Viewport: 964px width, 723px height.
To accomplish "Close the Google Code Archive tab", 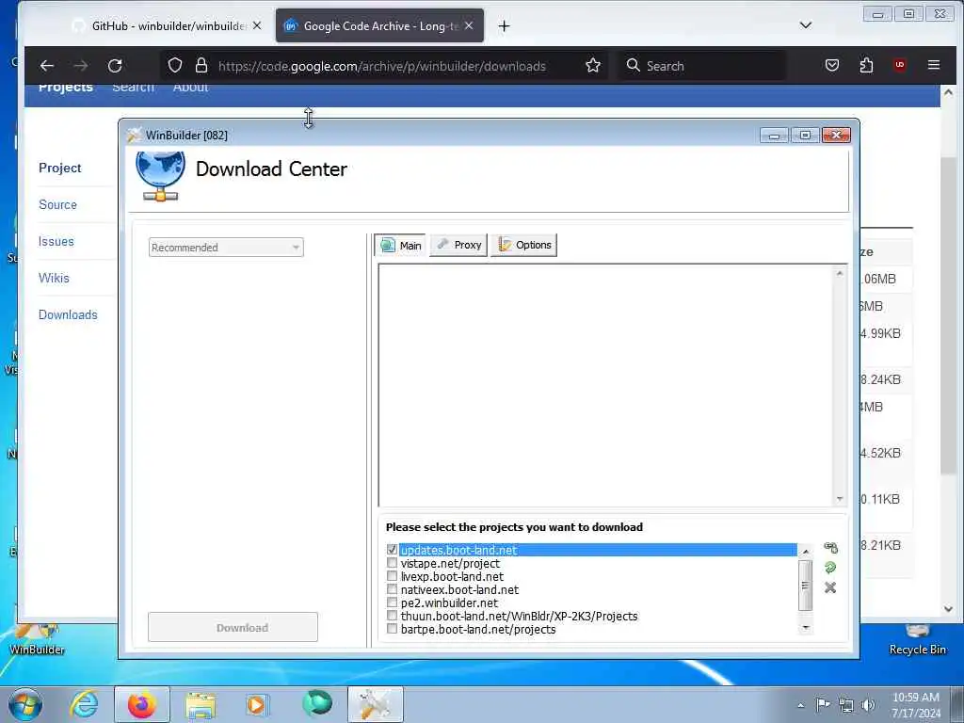I will tap(469, 25).
